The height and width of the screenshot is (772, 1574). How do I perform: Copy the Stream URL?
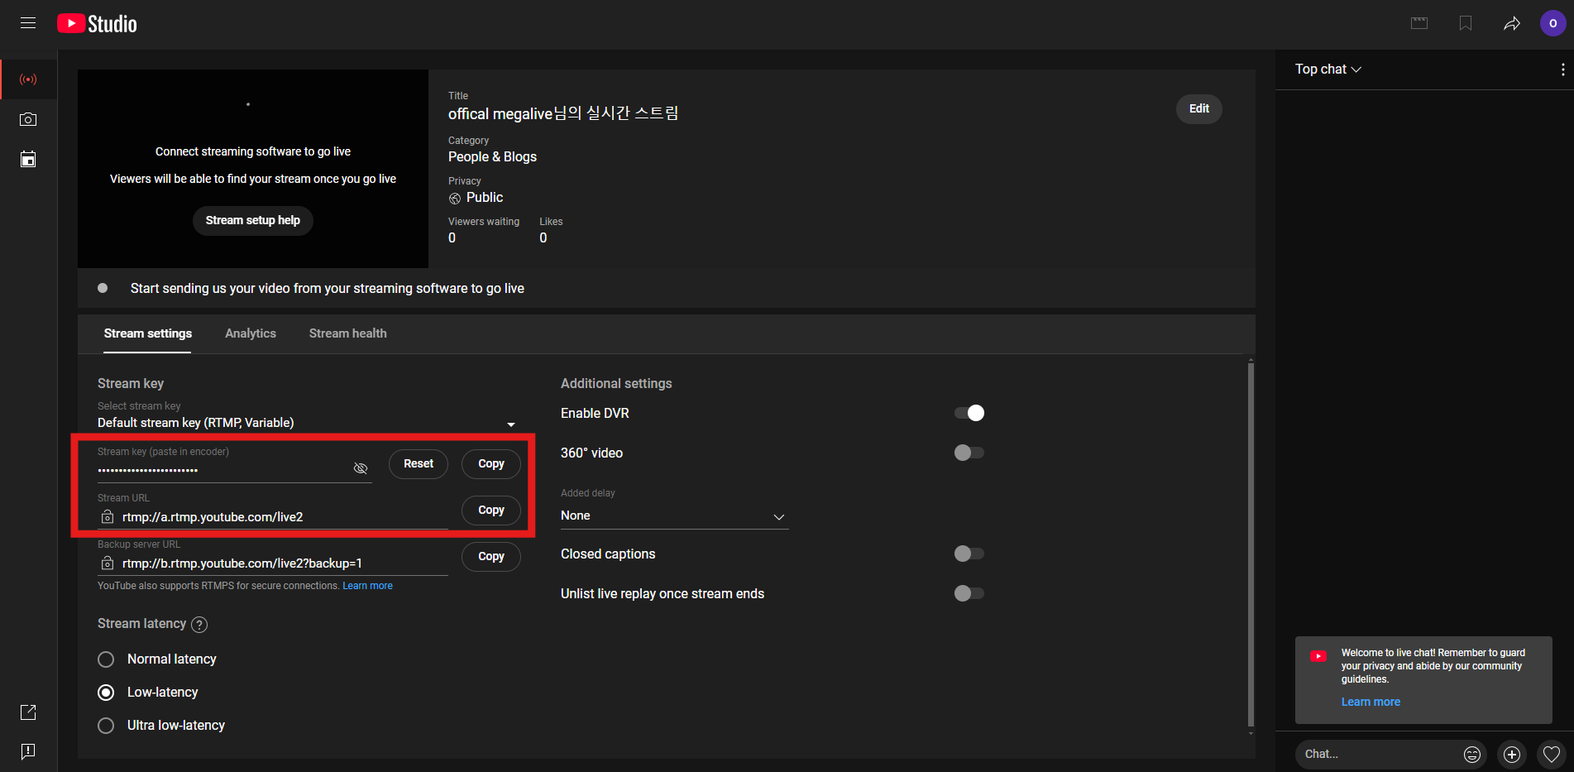491,511
